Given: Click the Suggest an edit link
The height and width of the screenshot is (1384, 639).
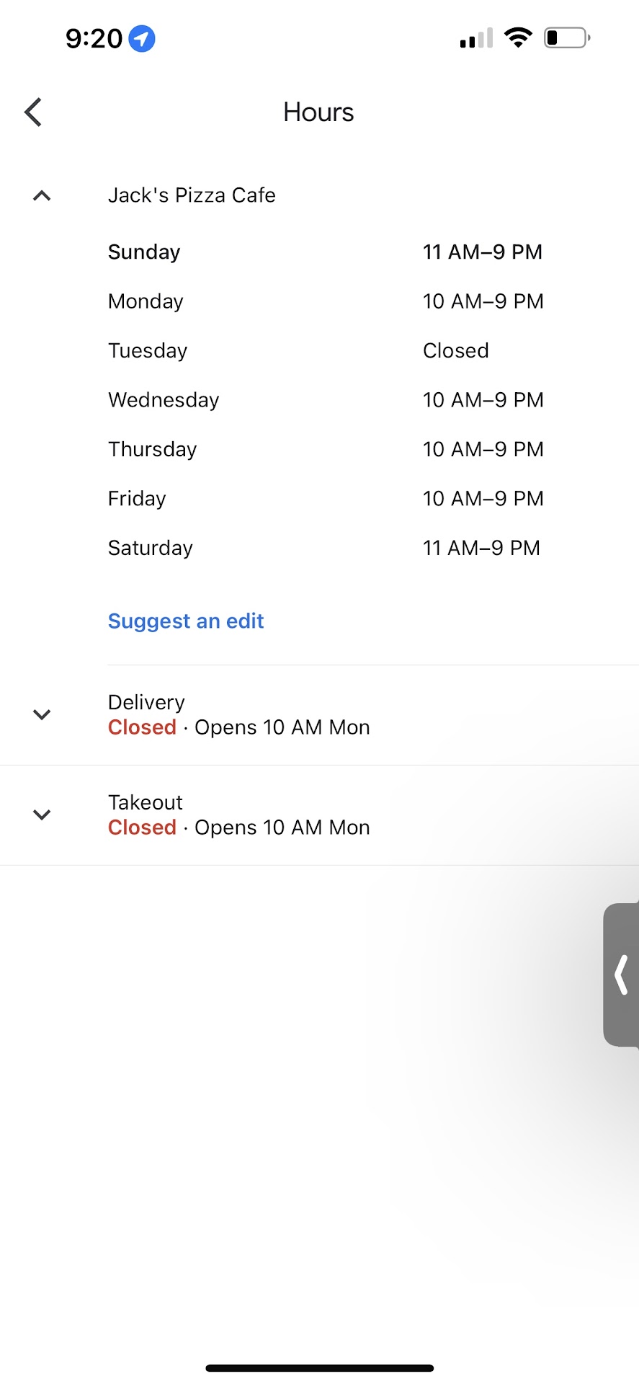Looking at the screenshot, I should (186, 621).
